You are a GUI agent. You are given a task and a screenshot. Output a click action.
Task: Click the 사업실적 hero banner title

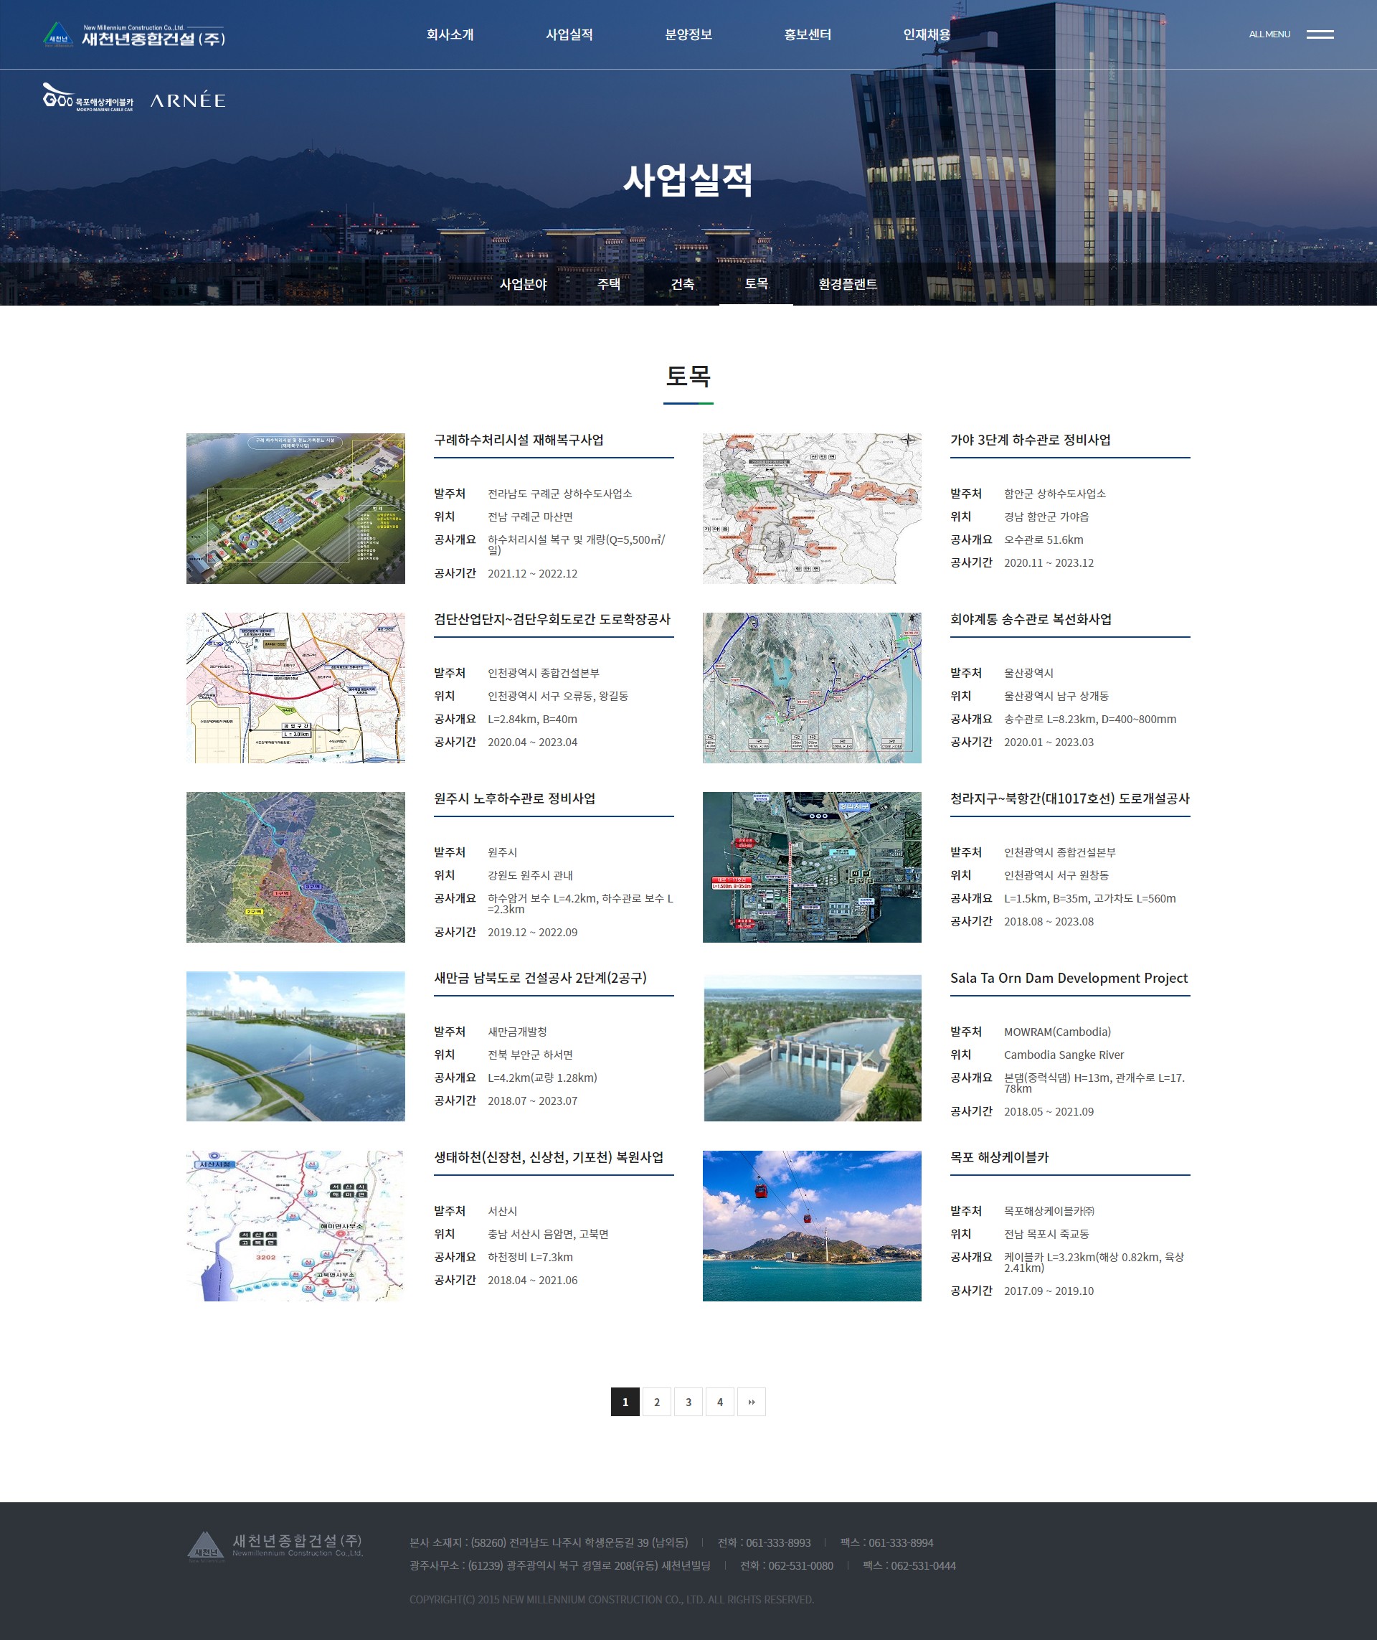pos(688,180)
